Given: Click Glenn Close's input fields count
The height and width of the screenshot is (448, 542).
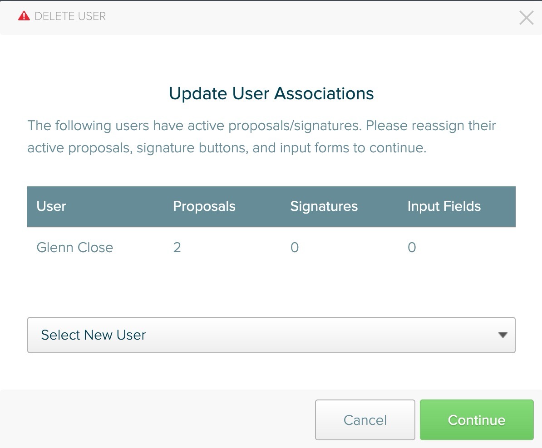Looking at the screenshot, I should click(x=412, y=247).
